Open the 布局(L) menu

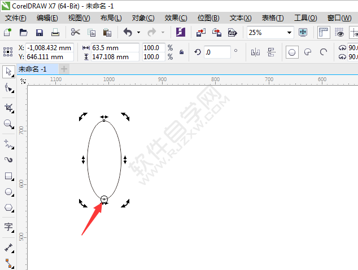coord(111,18)
